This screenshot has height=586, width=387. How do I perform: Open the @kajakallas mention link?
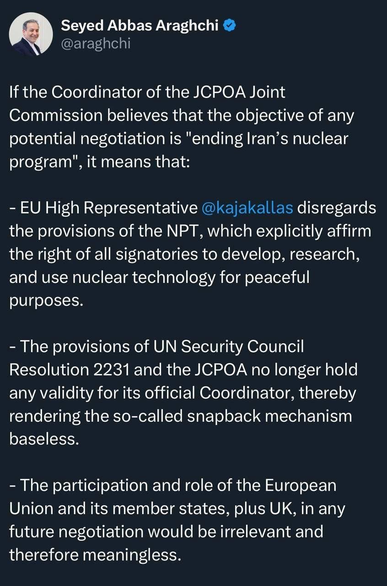[x=247, y=207]
